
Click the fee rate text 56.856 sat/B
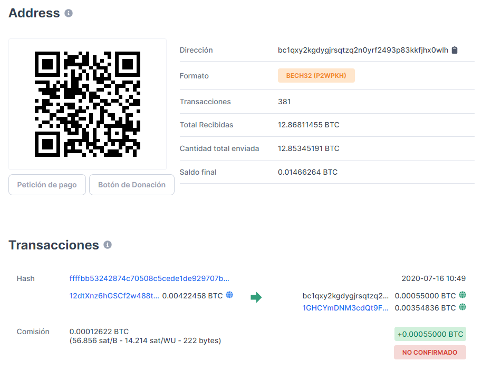pyautogui.click(x=95, y=340)
